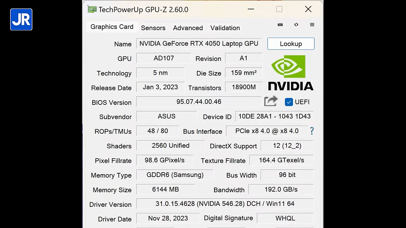Click the Driver Version field value
The width and height of the screenshot is (406, 228).
click(225, 204)
